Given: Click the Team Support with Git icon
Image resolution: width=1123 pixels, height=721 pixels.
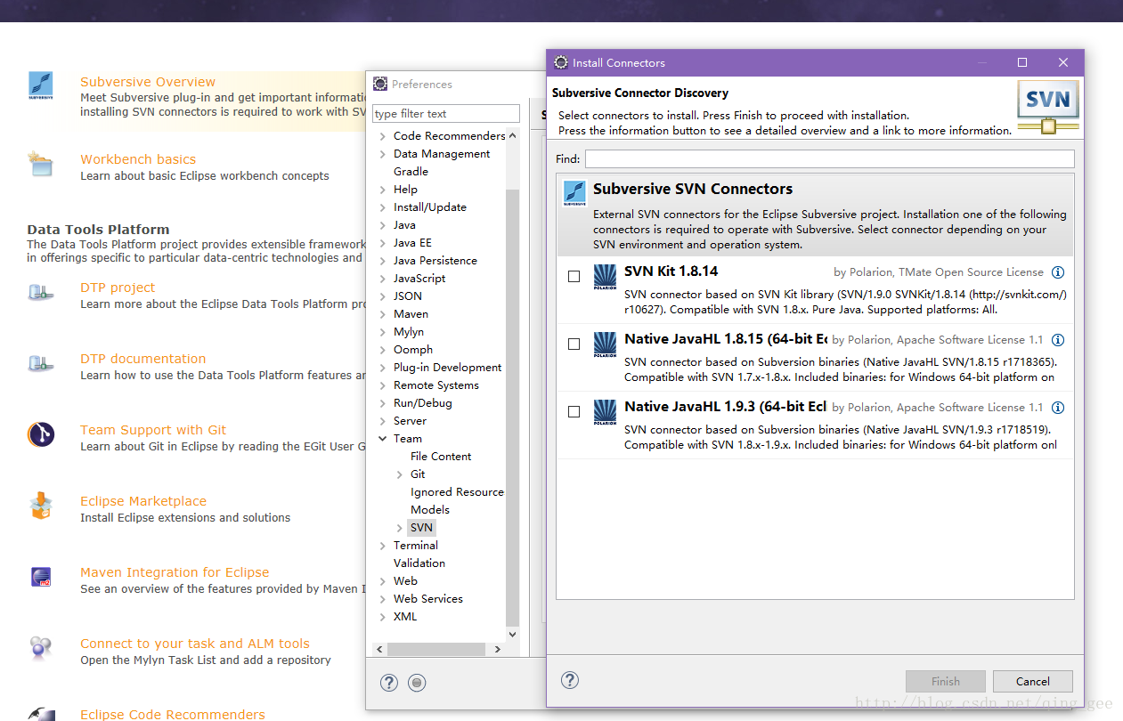Looking at the screenshot, I should pos(41,434).
